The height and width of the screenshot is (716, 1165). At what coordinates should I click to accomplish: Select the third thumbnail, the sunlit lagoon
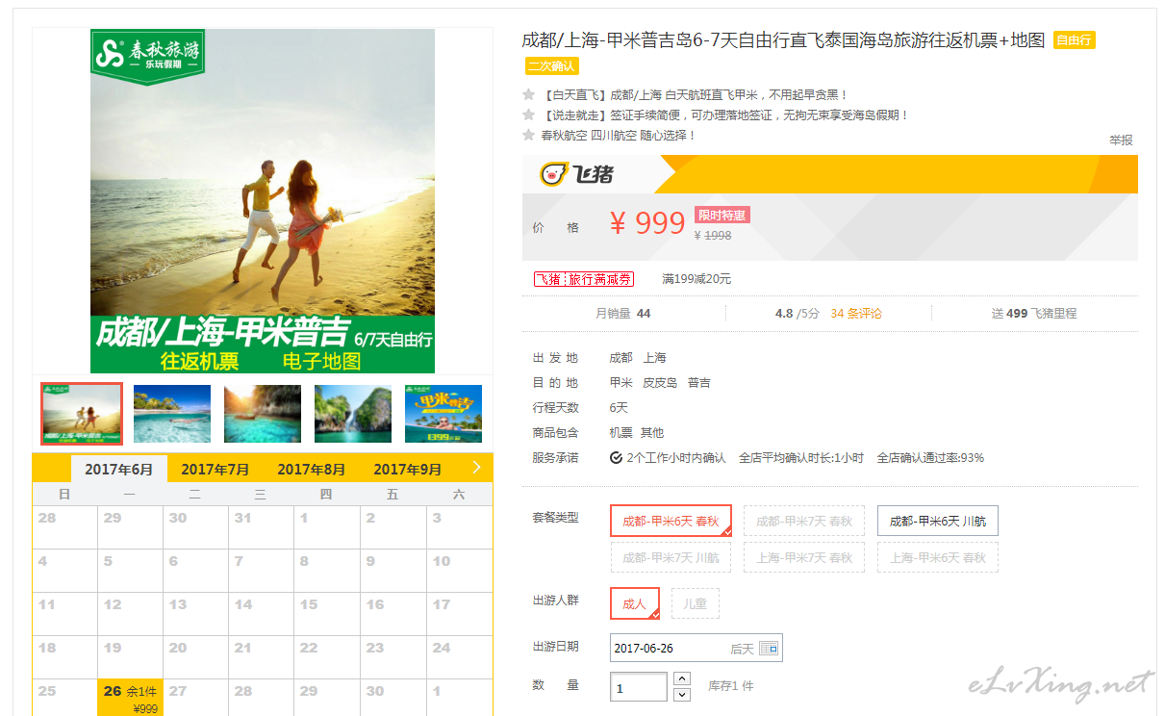(263, 414)
